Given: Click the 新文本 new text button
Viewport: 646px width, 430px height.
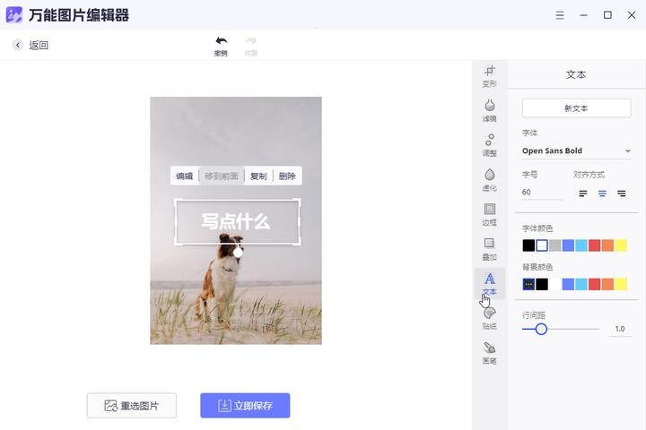Looking at the screenshot, I should point(576,108).
